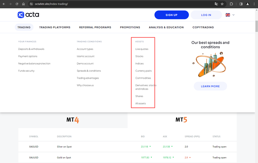
Task: Click the SIGN UP button
Action: pos(172,15)
